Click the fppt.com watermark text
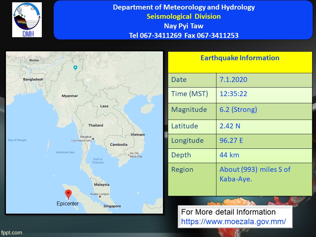316x237 pixels. coord(11,233)
